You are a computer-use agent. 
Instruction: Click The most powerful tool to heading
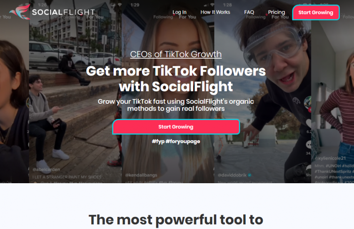click(x=176, y=220)
